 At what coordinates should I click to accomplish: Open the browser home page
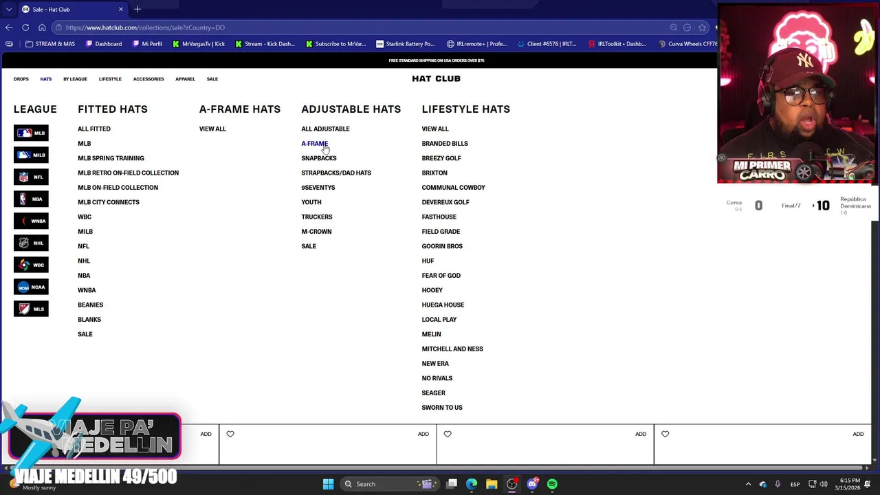(x=42, y=27)
